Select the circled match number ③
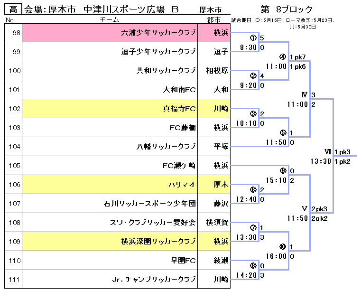This screenshot has width=361, height=291. tap(253, 114)
